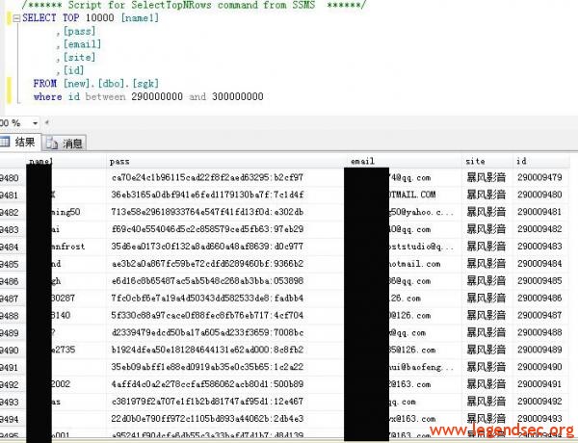
Task: Select id cell 290009484
Action: click(539, 264)
